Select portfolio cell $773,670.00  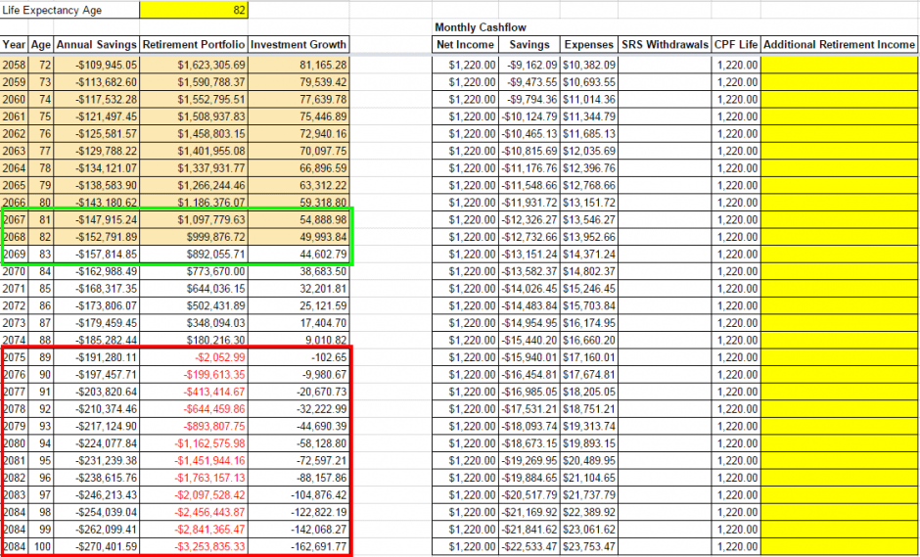point(194,272)
